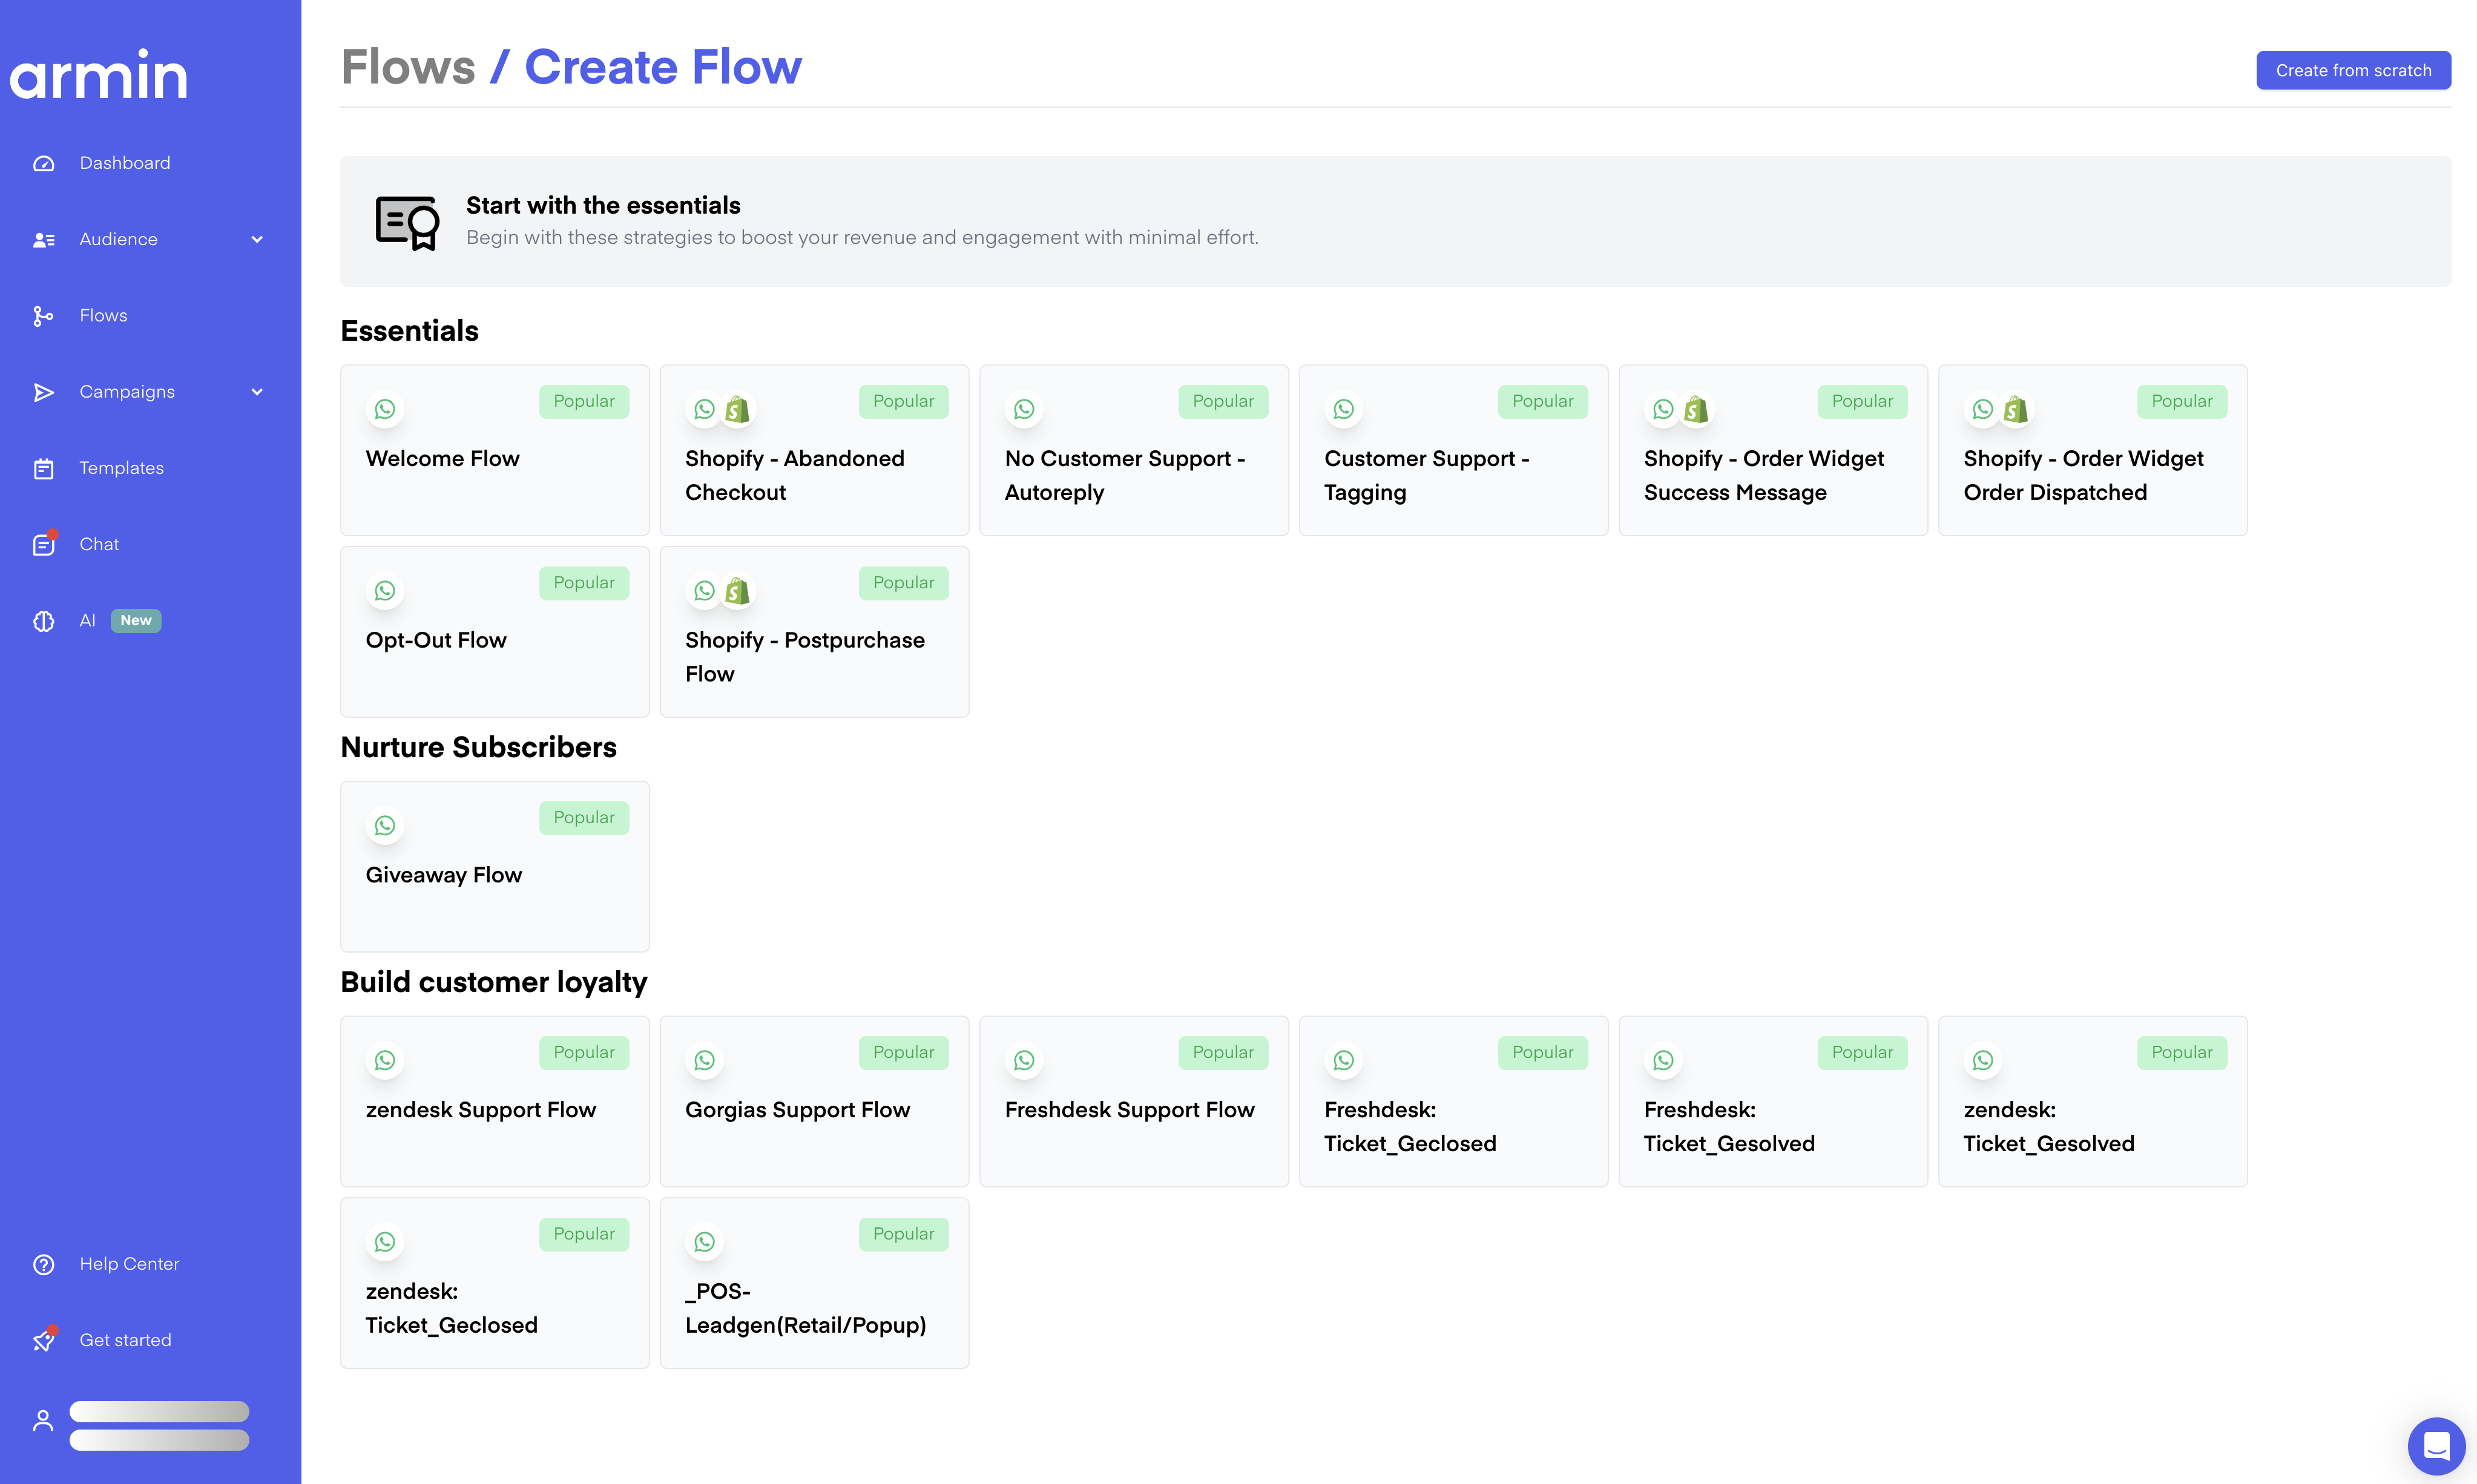Screen dimensions: 2477x1484
Task: Click the Flows branch icon in sidebar
Action: (x=43, y=316)
